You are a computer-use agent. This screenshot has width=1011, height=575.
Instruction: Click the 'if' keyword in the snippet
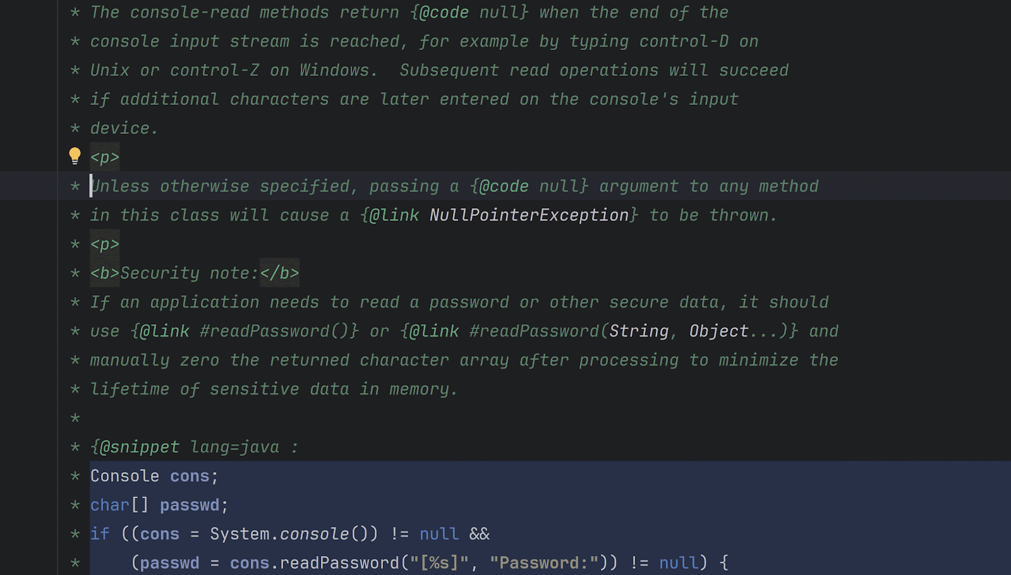click(x=100, y=535)
